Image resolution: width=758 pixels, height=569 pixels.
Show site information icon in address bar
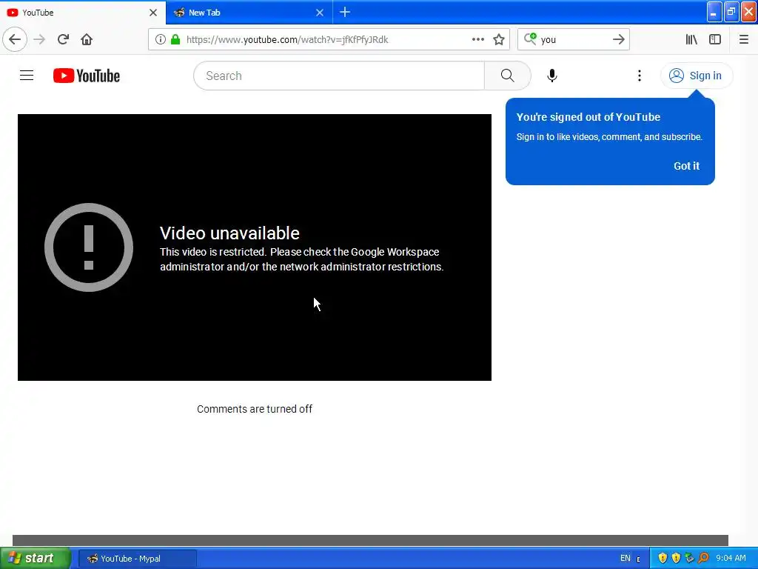pyautogui.click(x=160, y=40)
